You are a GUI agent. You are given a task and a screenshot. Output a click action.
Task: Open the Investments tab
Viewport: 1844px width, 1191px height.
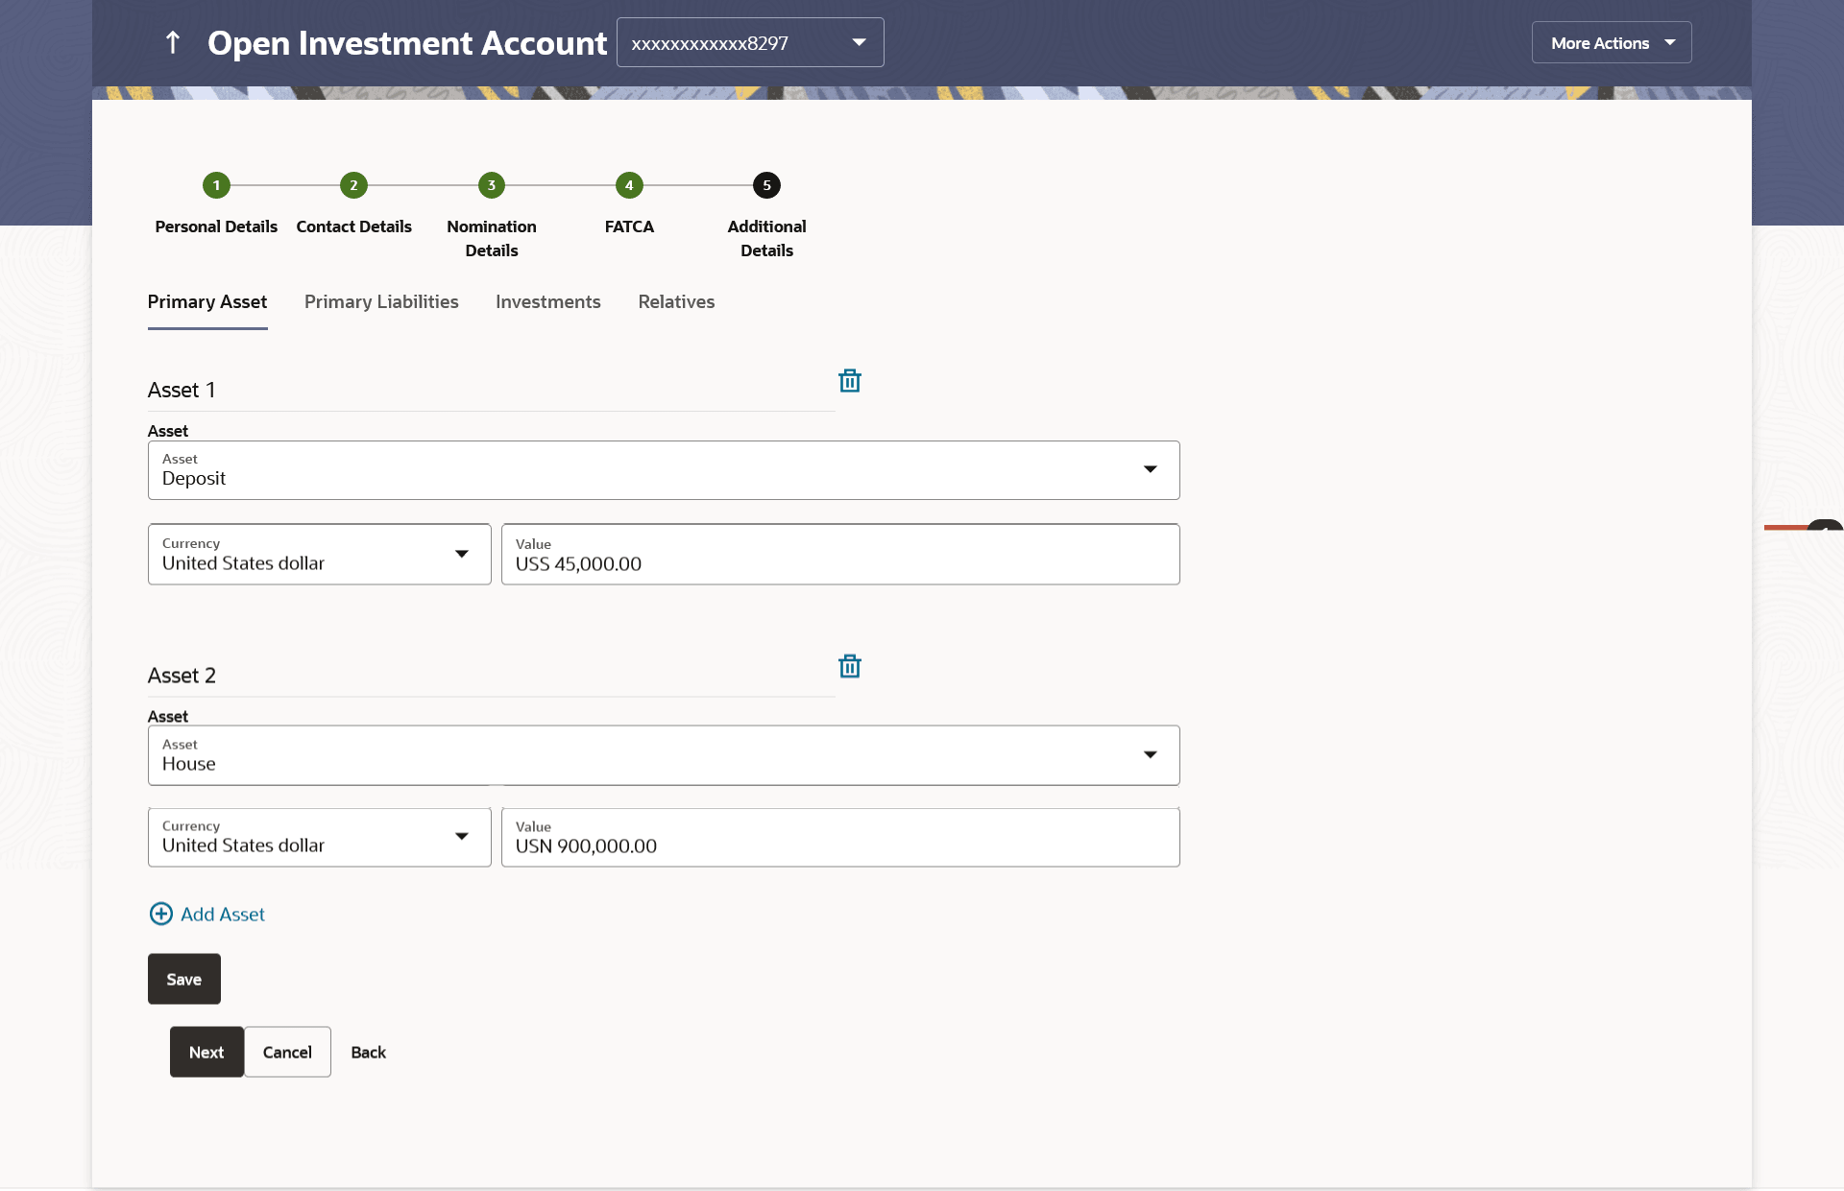tap(547, 302)
